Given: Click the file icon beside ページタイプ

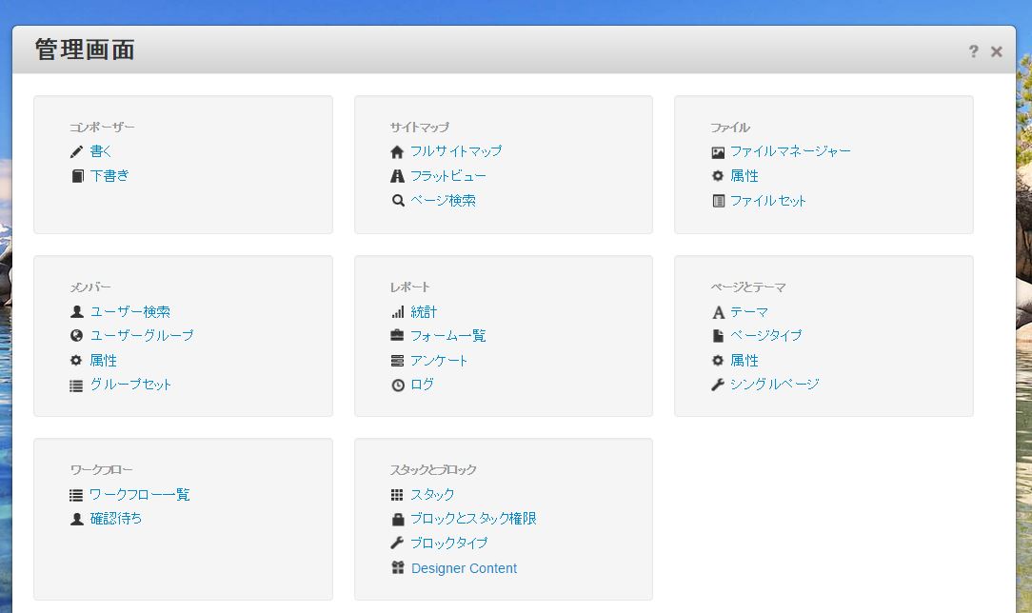Looking at the screenshot, I should 718,336.
